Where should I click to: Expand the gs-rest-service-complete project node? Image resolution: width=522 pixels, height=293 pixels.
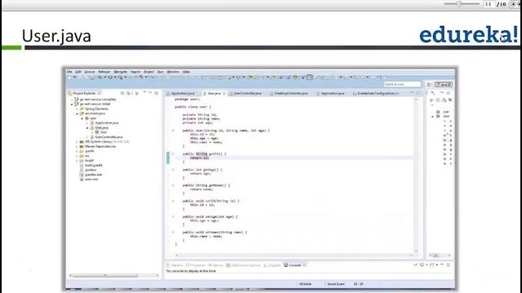pos(72,99)
